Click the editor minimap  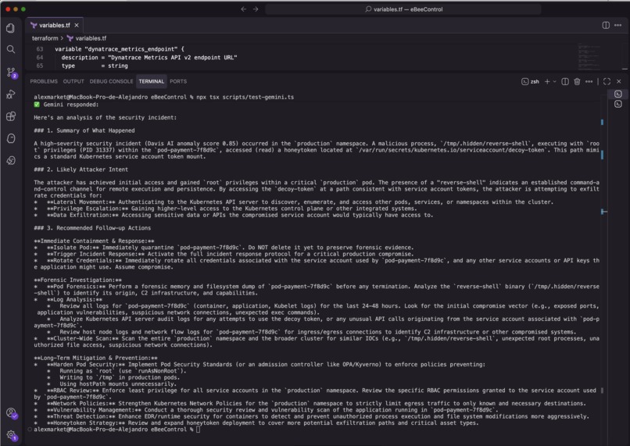589,56
